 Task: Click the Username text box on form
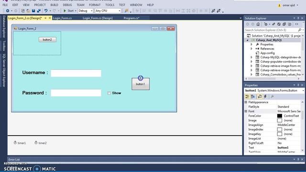point(76,73)
